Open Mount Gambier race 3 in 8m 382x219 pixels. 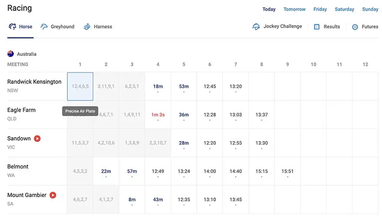(132, 199)
